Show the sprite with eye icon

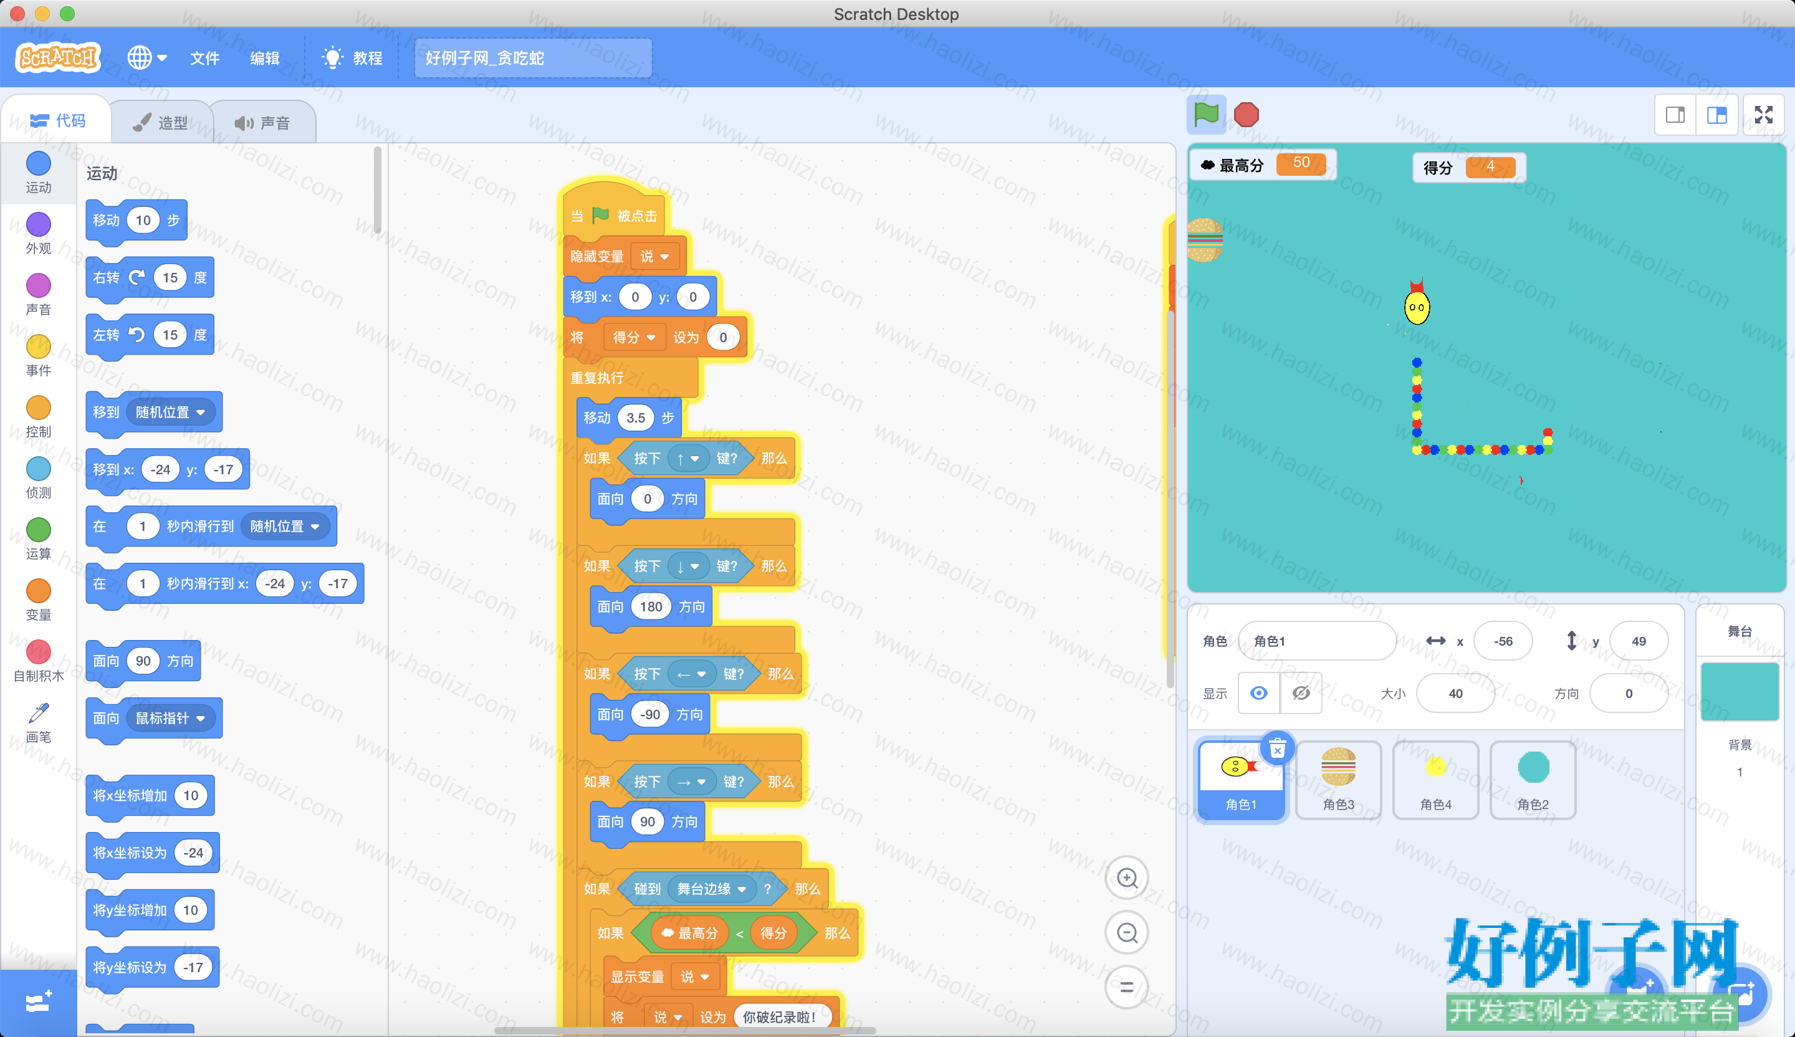[x=1258, y=693]
